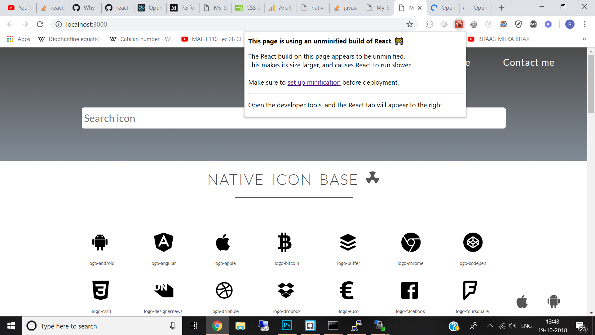Image resolution: width=595 pixels, height=335 pixels.
Task: Open Chrome's three-dot menu
Action: point(585,24)
